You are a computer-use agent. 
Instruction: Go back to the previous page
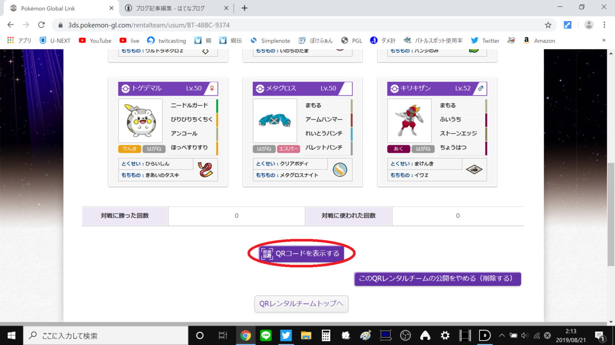click(x=11, y=25)
